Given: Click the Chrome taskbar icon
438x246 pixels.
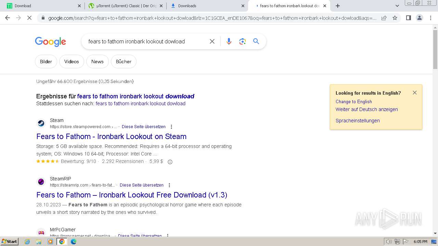Looking at the screenshot, I should 62,242.
